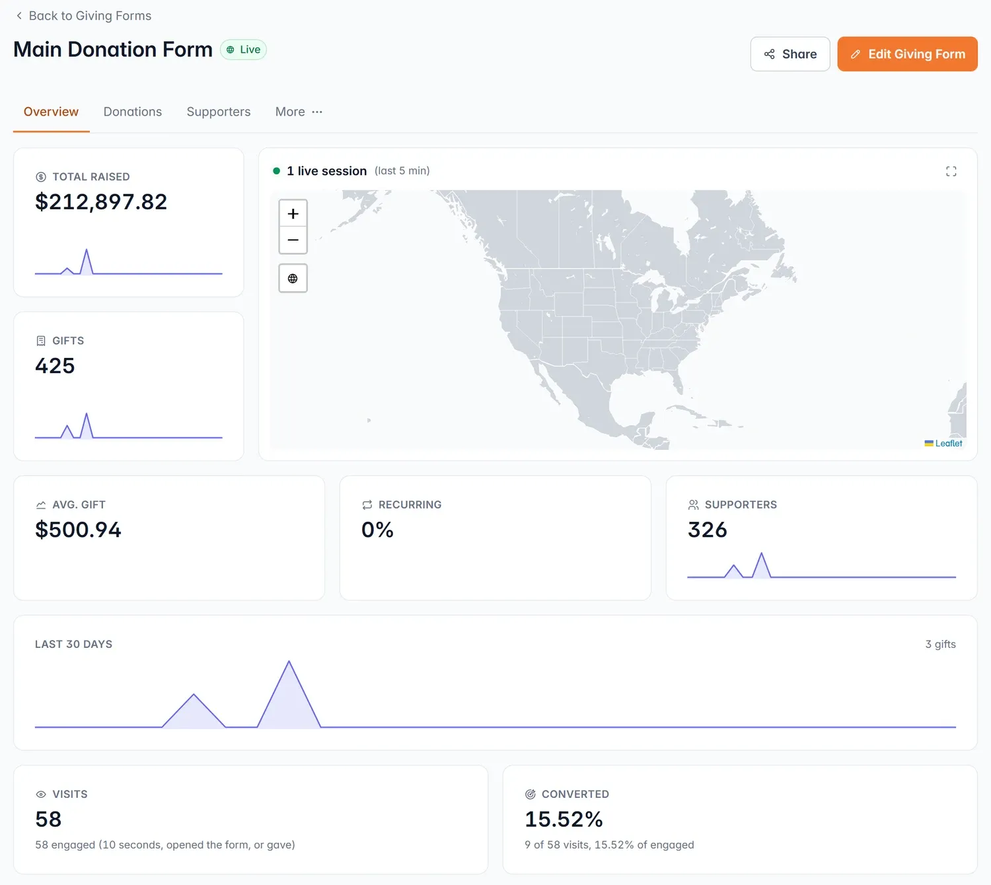Click the '3 gifts' label

tap(940, 645)
